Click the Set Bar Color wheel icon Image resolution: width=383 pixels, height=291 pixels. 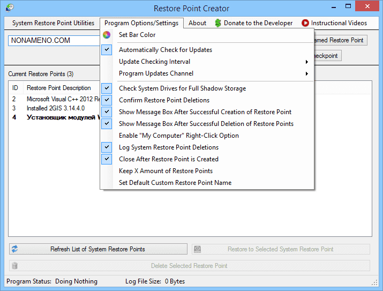[x=107, y=35]
